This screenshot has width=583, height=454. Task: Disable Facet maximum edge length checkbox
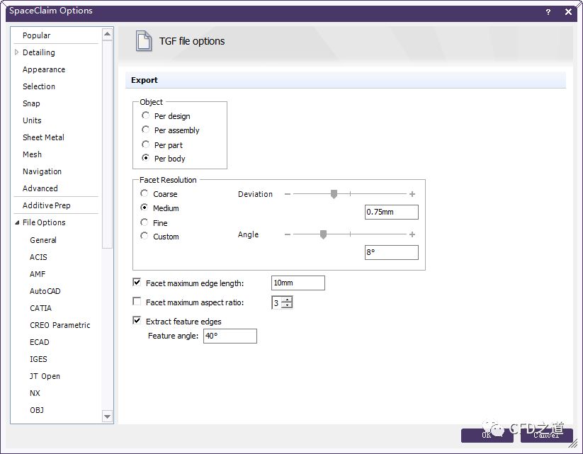pos(137,283)
